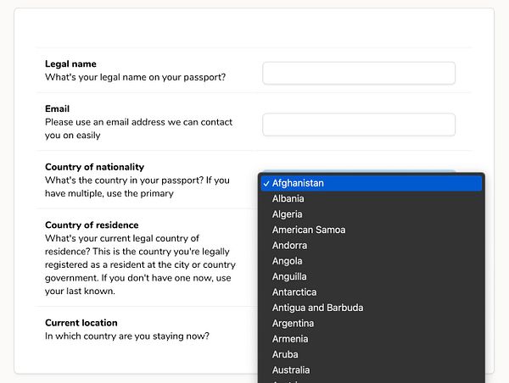Screen dimensions: 509x383
Task: Select the Angola option
Action: pyautogui.click(x=288, y=261)
